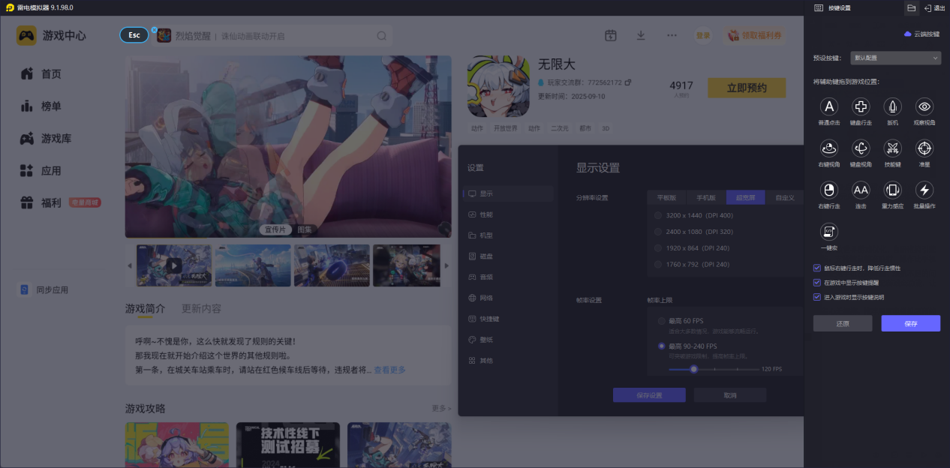Open 其他 section in settings sidebar
This screenshot has width=950, height=468.
[x=508, y=361]
